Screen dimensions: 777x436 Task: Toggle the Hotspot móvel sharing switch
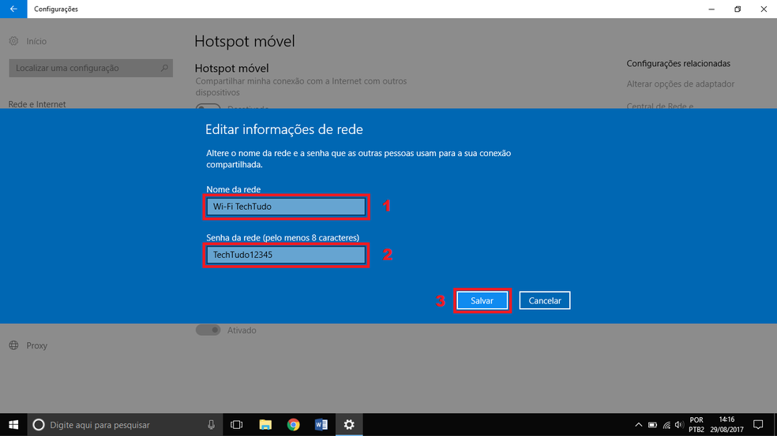click(208, 106)
